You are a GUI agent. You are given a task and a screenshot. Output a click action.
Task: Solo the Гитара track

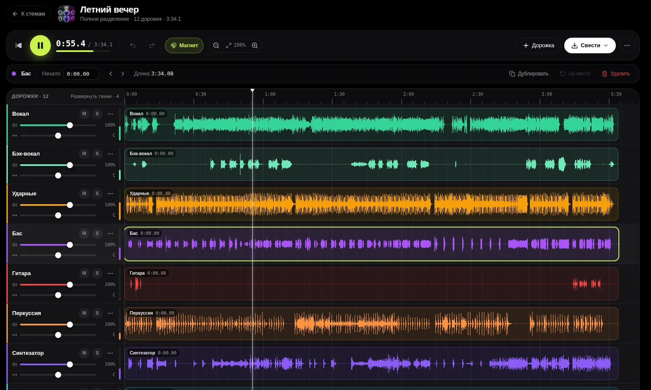(x=97, y=273)
